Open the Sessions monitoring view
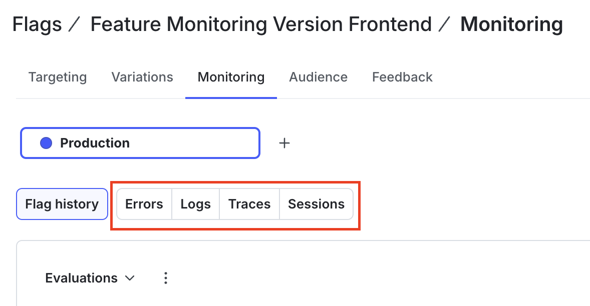 [x=316, y=204]
